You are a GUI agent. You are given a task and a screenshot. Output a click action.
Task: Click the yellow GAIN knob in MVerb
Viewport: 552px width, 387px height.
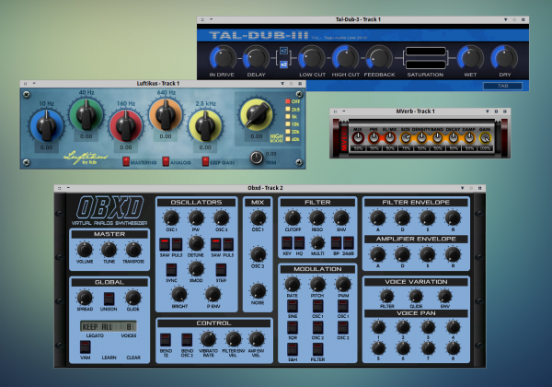485,137
